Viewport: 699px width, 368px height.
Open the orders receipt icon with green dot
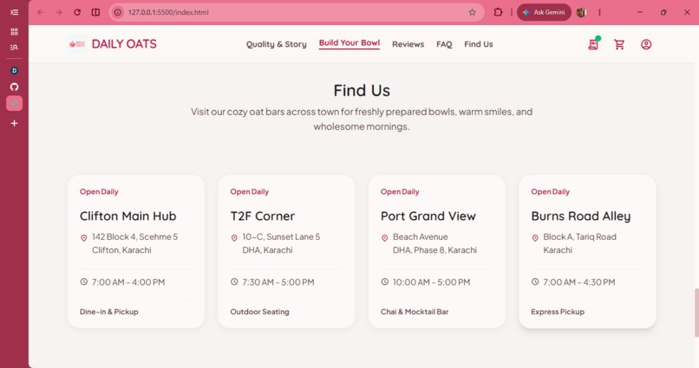coord(593,44)
